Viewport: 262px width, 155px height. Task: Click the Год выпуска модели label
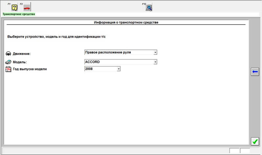point(30,69)
